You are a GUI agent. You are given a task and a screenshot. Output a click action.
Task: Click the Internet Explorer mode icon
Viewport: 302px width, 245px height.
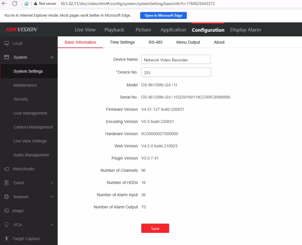coord(26,3)
